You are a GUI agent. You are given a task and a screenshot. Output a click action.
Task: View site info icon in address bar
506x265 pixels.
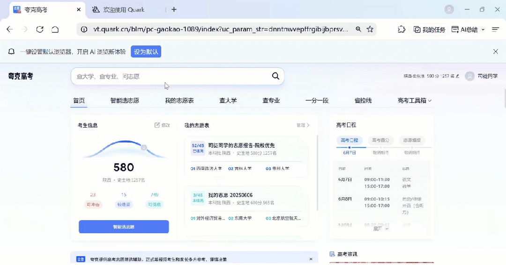(x=84, y=29)
